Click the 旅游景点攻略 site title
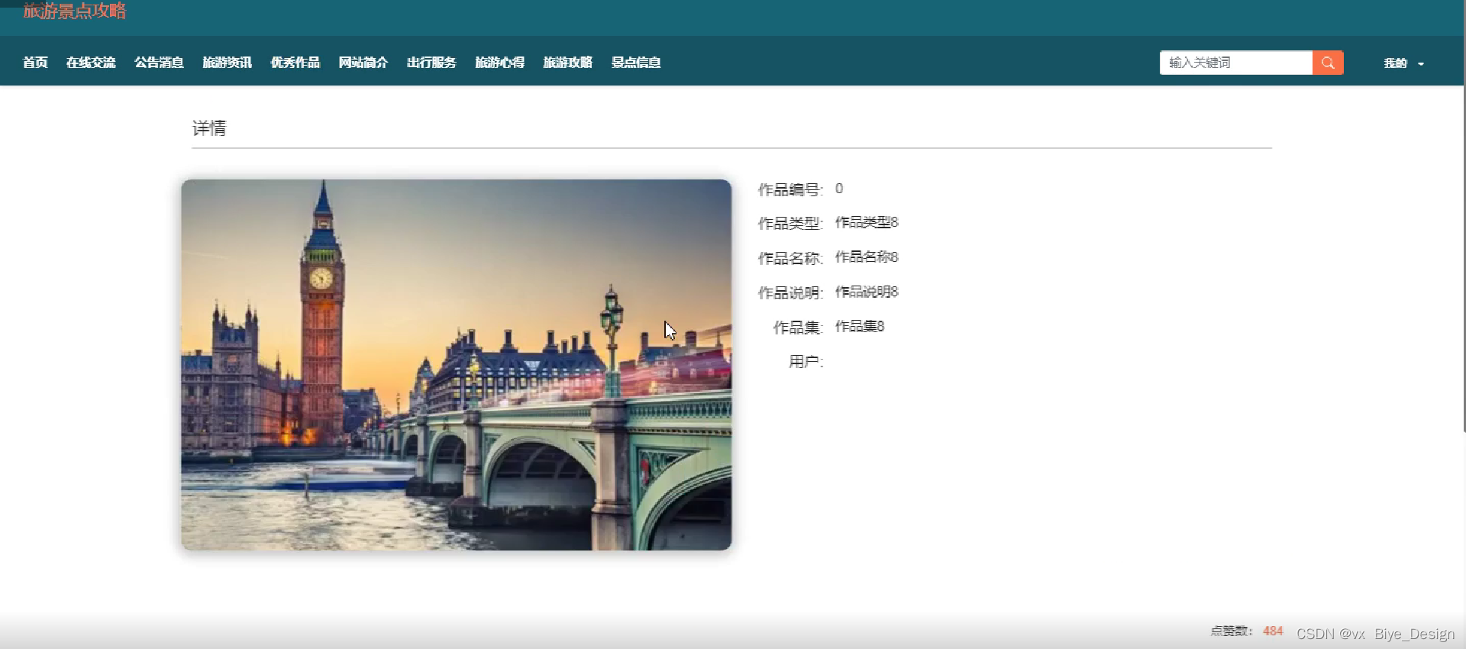The image size is (1466, 649). (x=74, y=11)
